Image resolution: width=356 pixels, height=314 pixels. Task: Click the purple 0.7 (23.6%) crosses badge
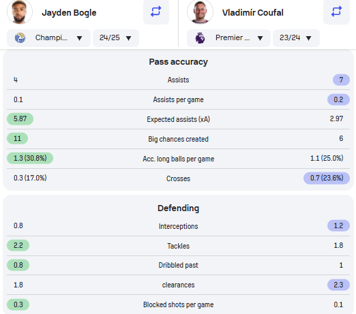(x=327, y=178)
